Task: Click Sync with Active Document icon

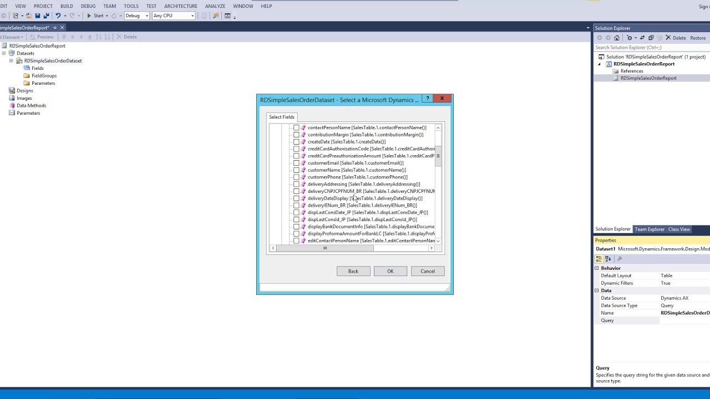Action: coord(642,38)
